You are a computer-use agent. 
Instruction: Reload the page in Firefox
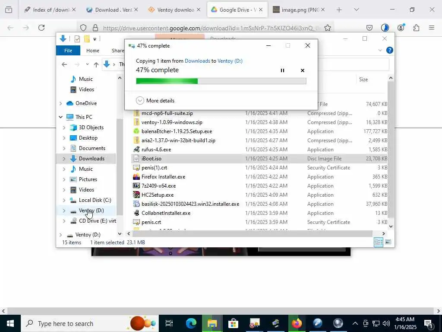(41, 28)
